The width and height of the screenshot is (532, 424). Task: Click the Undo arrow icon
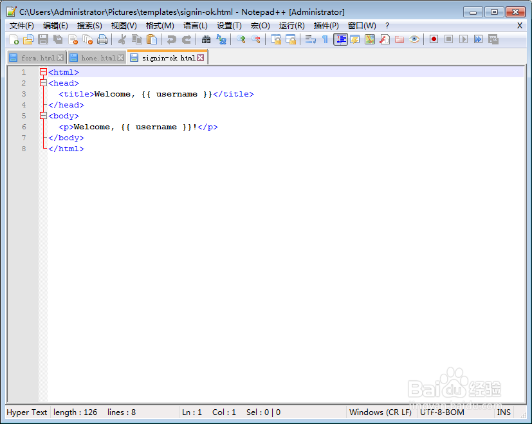[x=171, y=39]
